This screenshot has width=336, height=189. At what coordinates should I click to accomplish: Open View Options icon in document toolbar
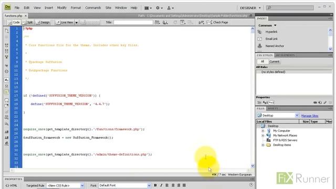click(183, 22)
